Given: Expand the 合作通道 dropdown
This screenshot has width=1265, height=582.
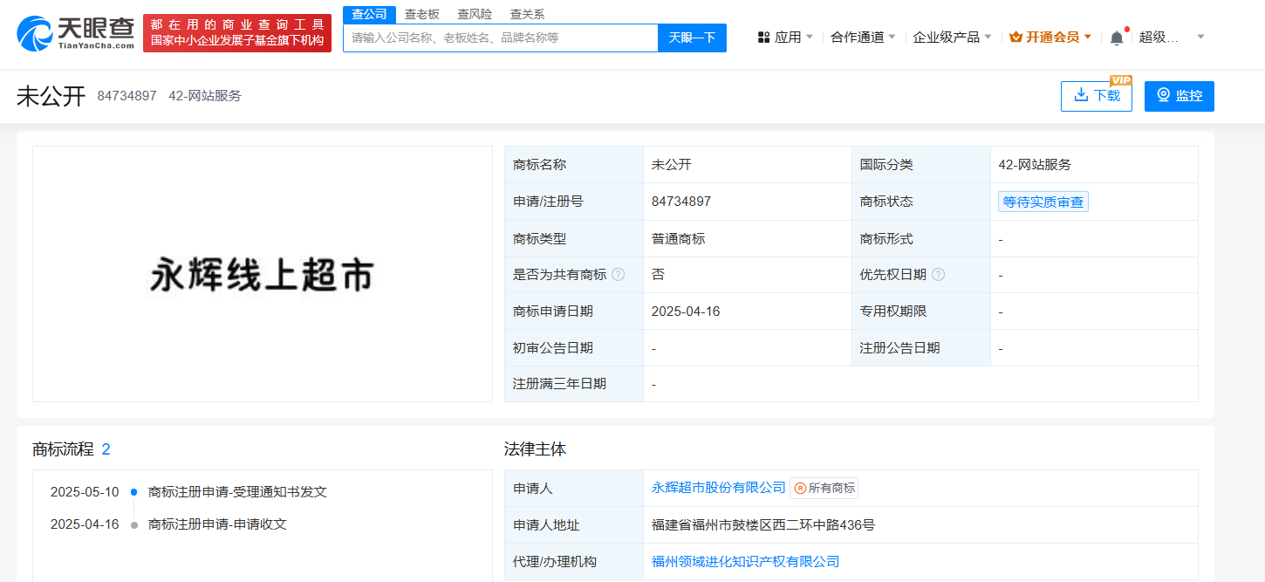Looking at the screenshot, I should pos(863,38).
